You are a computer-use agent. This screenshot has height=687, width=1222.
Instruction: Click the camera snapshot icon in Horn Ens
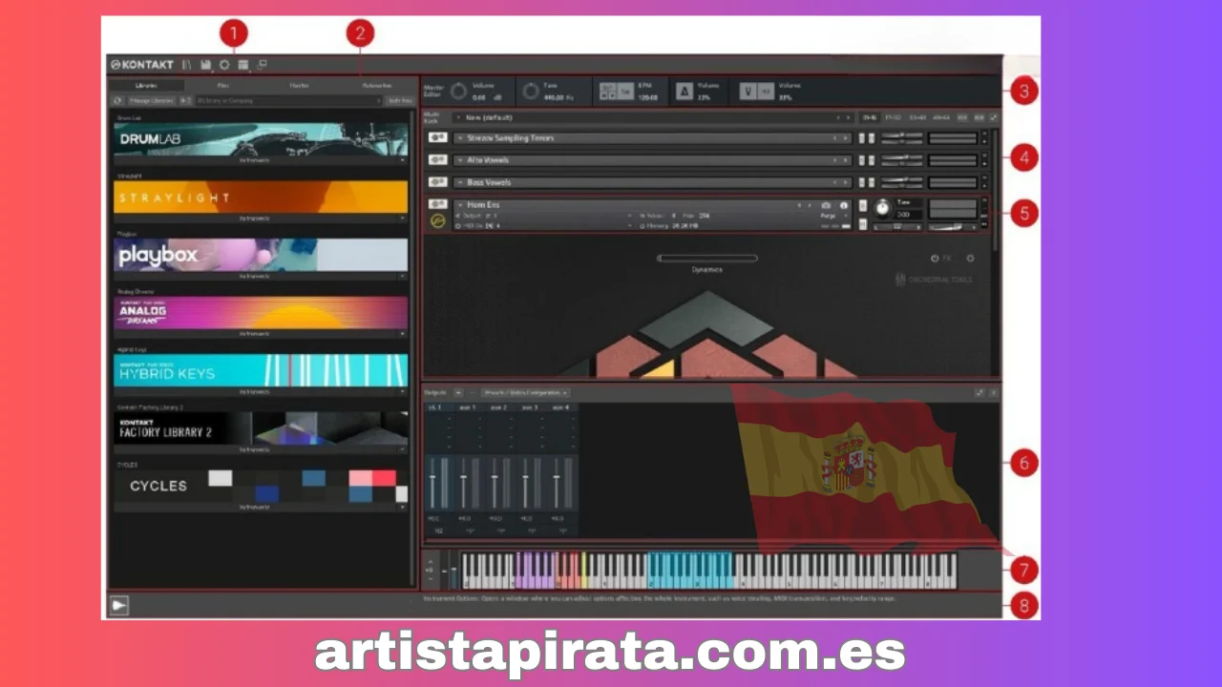[x=826, y=205]
